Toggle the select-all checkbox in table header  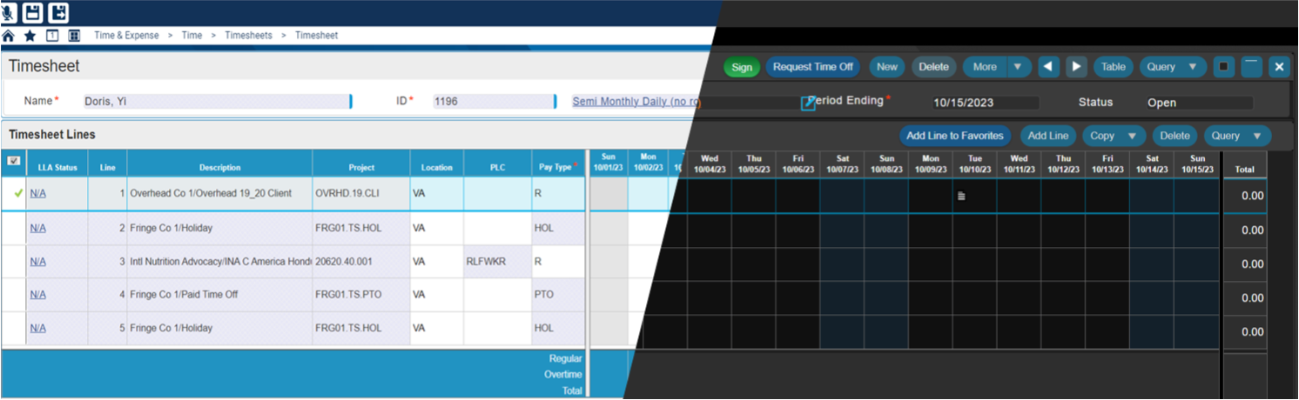coord(13,161)
